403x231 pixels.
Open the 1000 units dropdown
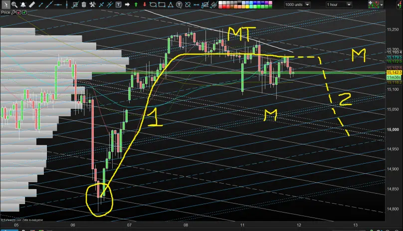297,4
